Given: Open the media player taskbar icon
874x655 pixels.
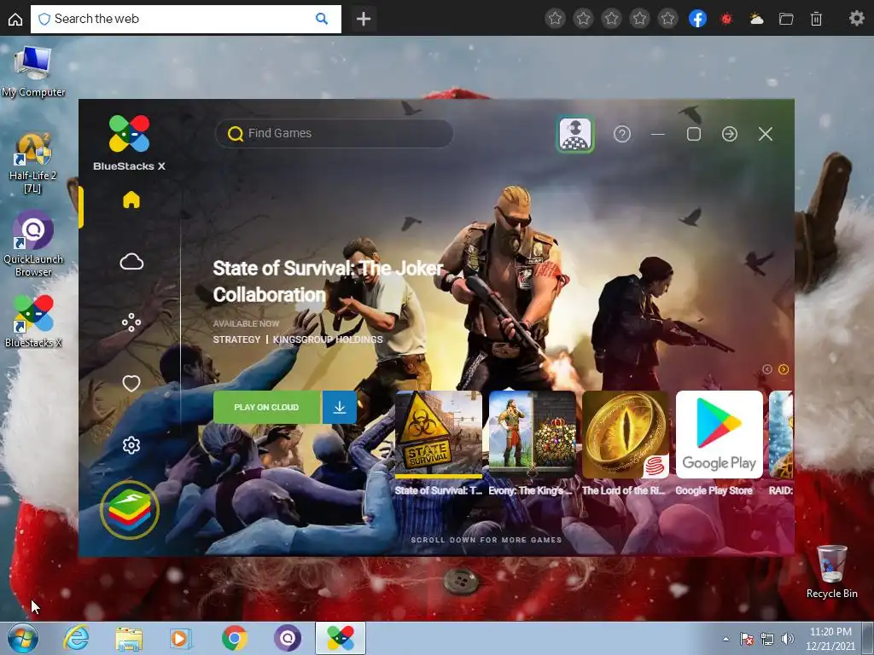Looking at the screenshot, I should pyautogui.click(x=181, y=638).
